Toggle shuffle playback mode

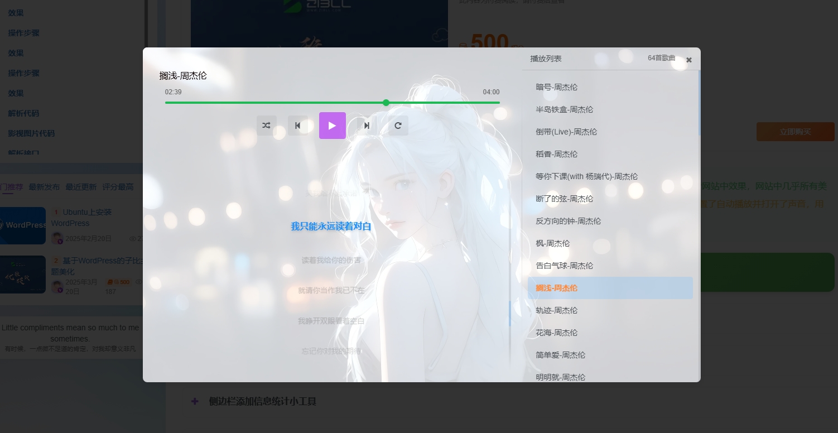pos(266,126)
